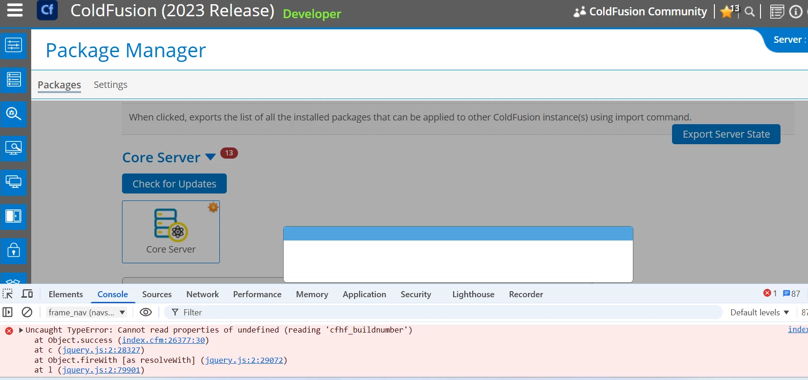Image resolution: width=808 pixels, height=380 pixels.
Task: Open the jquery.js:2:28327 source link
Action: point(101,350)
